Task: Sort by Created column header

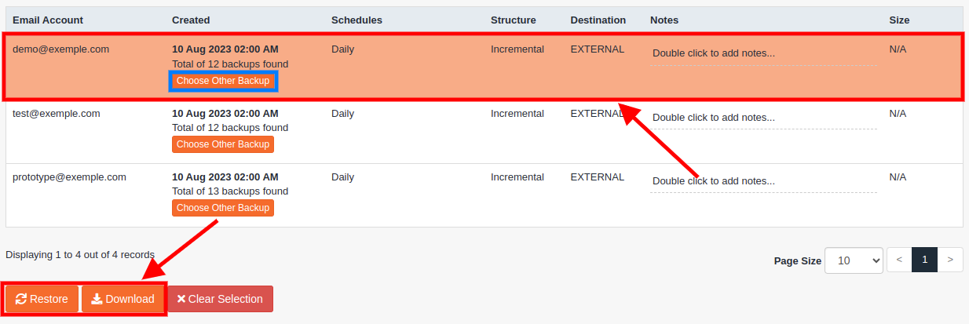Action: 191,20
